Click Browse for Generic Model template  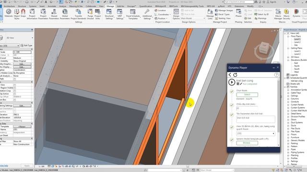[247, 143]
